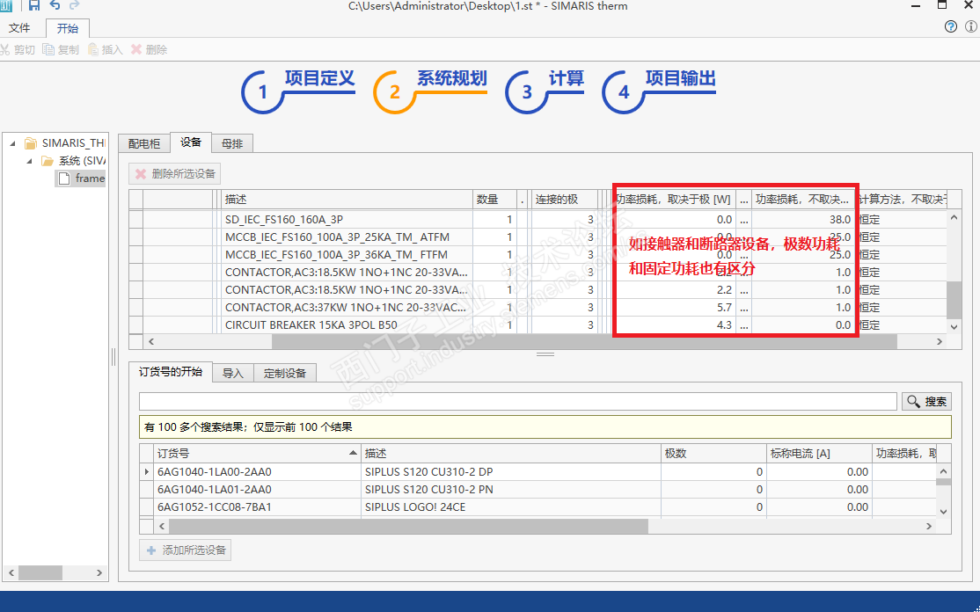Switch to the 设备 tab
The image size is (980, 612).
click(x=191, y=142)
